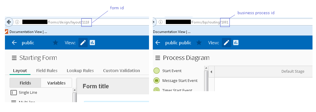Switch to chart view icon in left header

[x=92, y=43]
